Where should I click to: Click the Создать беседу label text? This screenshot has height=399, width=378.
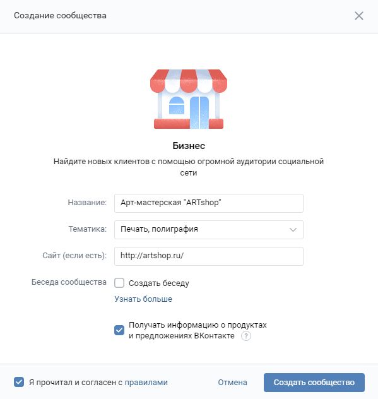159,283
